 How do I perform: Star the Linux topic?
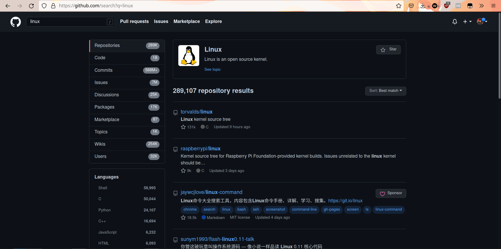(x=388, y=50)
